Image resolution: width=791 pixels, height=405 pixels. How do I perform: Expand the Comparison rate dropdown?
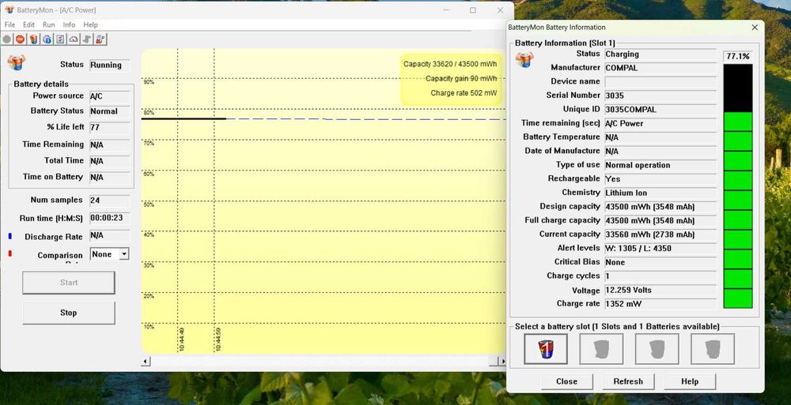[x=123, y=254]
